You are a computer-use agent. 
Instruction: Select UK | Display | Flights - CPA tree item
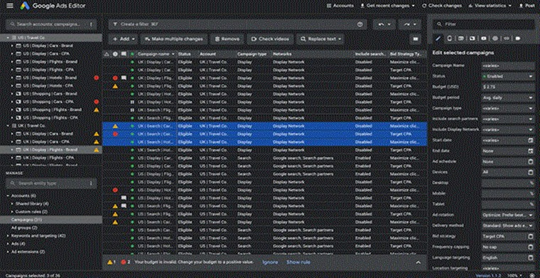click(x=48, y=157)
